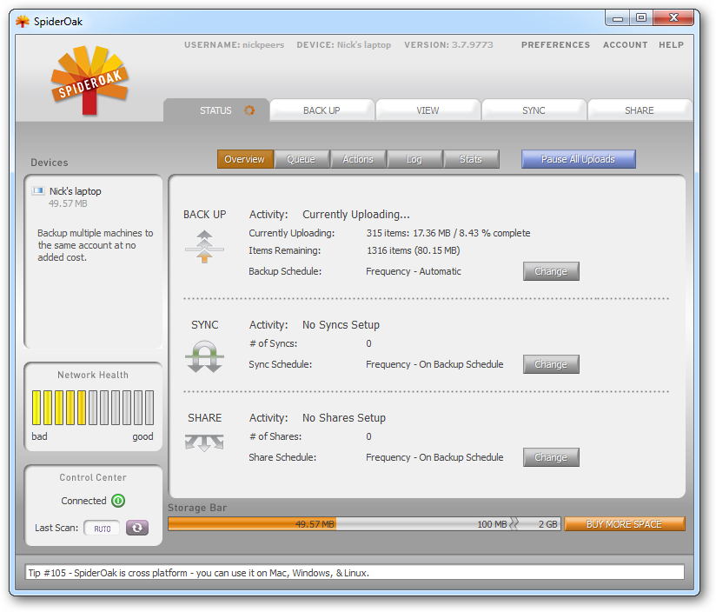The width and height of the screenshot is (716, 612).
Task: View the Log sub-tab
Action: click(414, 159)
